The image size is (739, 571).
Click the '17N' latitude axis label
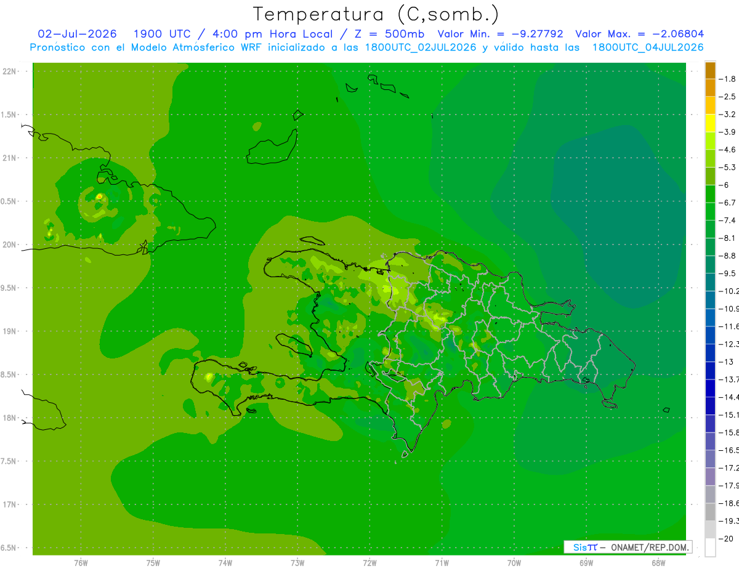tap(9, 505)
